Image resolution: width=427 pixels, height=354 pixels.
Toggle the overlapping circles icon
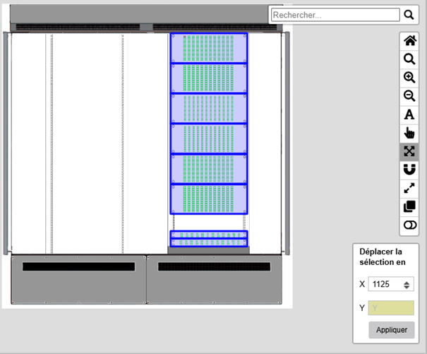(409, 225)
